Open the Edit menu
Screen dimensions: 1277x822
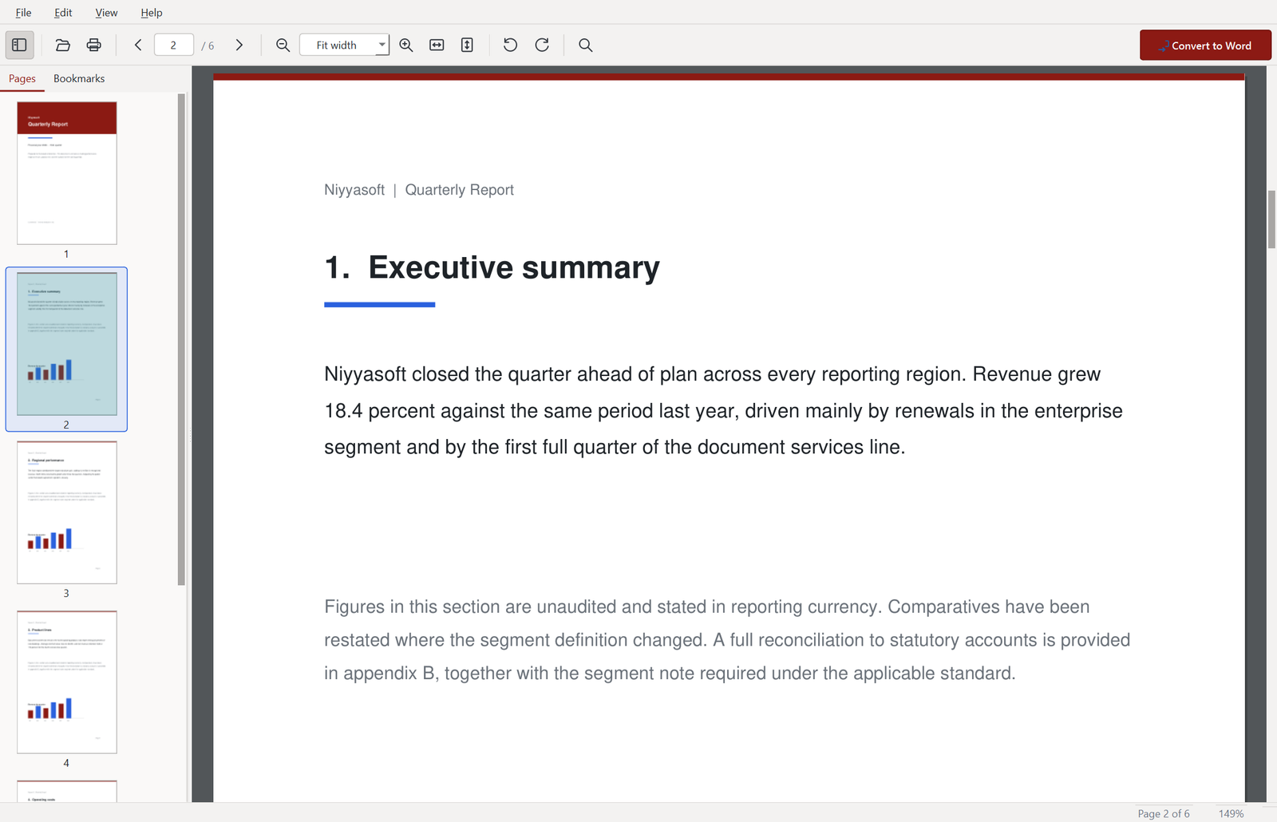pyautogui.click(x=63, y=13)
